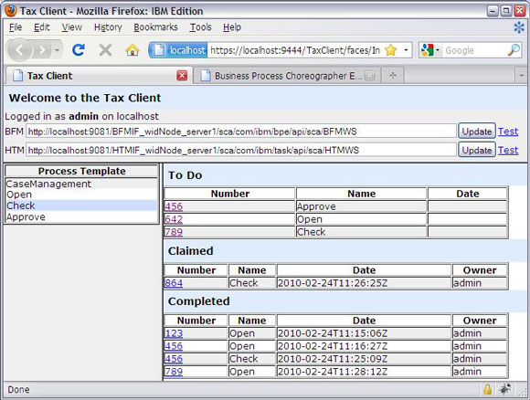The height and width of the screenshot is (400, 530).
Task: Go forward with the Forward arrow
Action: click(43, 50)
